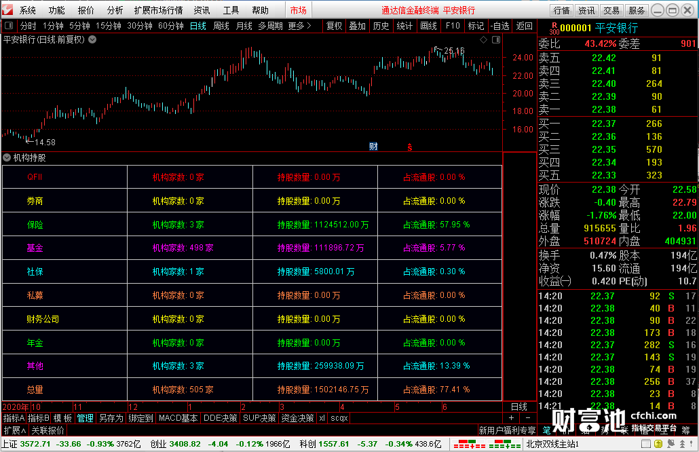699x452 pixels.
Task: Zoom in the chart with the + button
Action: tap(511, 418)
